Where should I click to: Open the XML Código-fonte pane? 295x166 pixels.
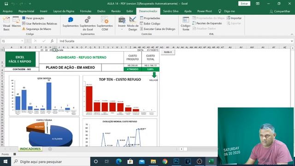tap(186, 24)
